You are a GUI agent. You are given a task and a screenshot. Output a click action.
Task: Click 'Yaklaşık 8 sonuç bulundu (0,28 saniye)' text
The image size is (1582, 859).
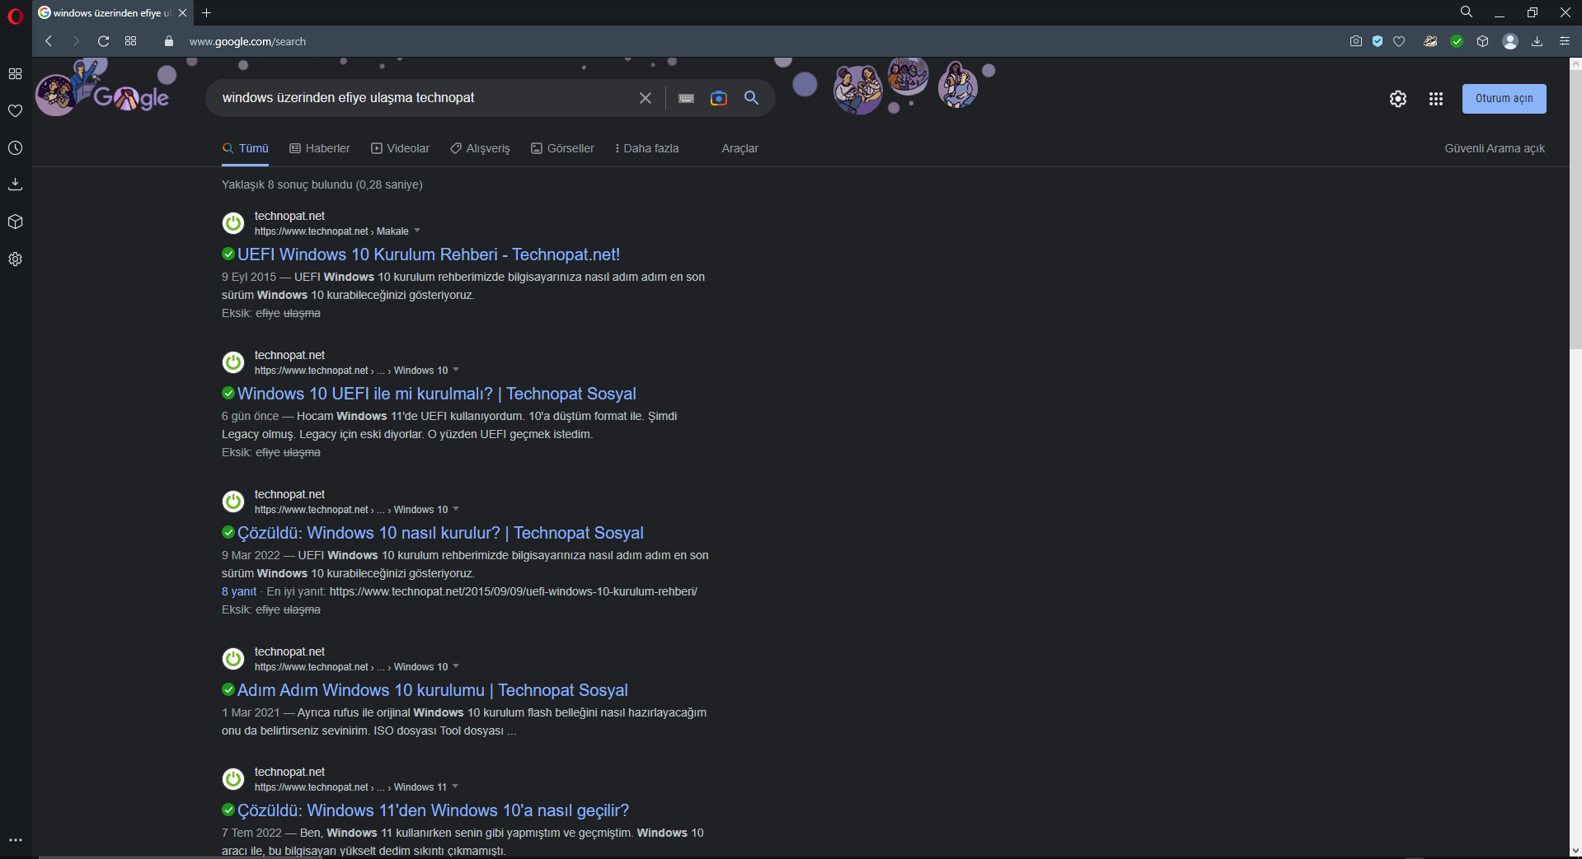click(x=322, y=184)
